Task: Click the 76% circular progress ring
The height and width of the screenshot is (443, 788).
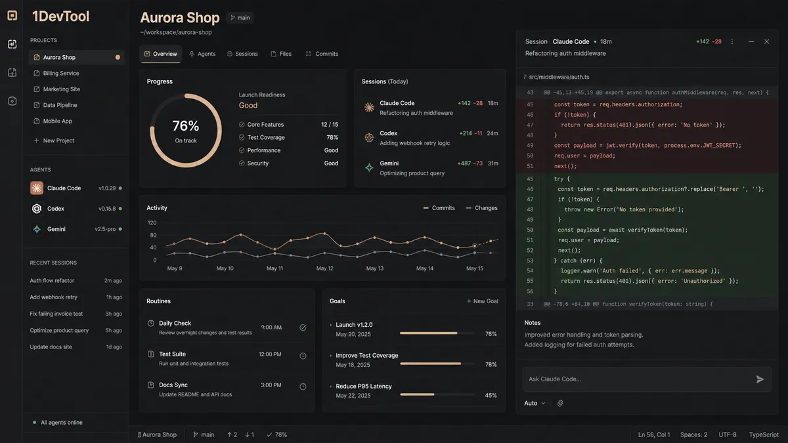Action: [186, 129]
